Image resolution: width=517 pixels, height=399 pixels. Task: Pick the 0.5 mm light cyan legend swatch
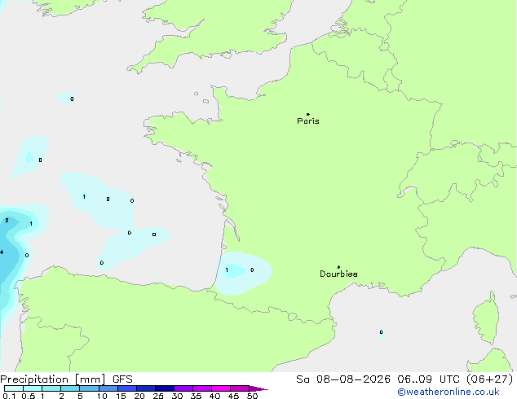(33, 388)
